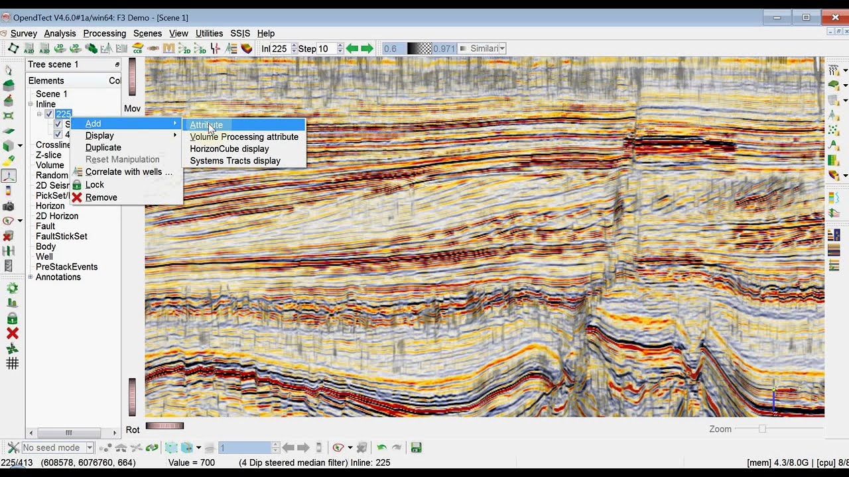849x477 pixels.
Task: Collapse the Inline tree node
Action: 31,104
